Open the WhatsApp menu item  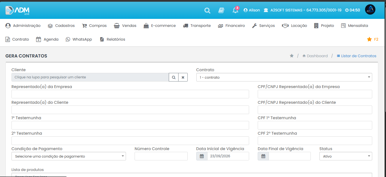(79, 39)
